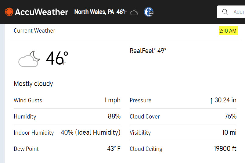Click the large cloud and moon icon
The width and height of the screenshot is (245, 163).
click(29, 59)
